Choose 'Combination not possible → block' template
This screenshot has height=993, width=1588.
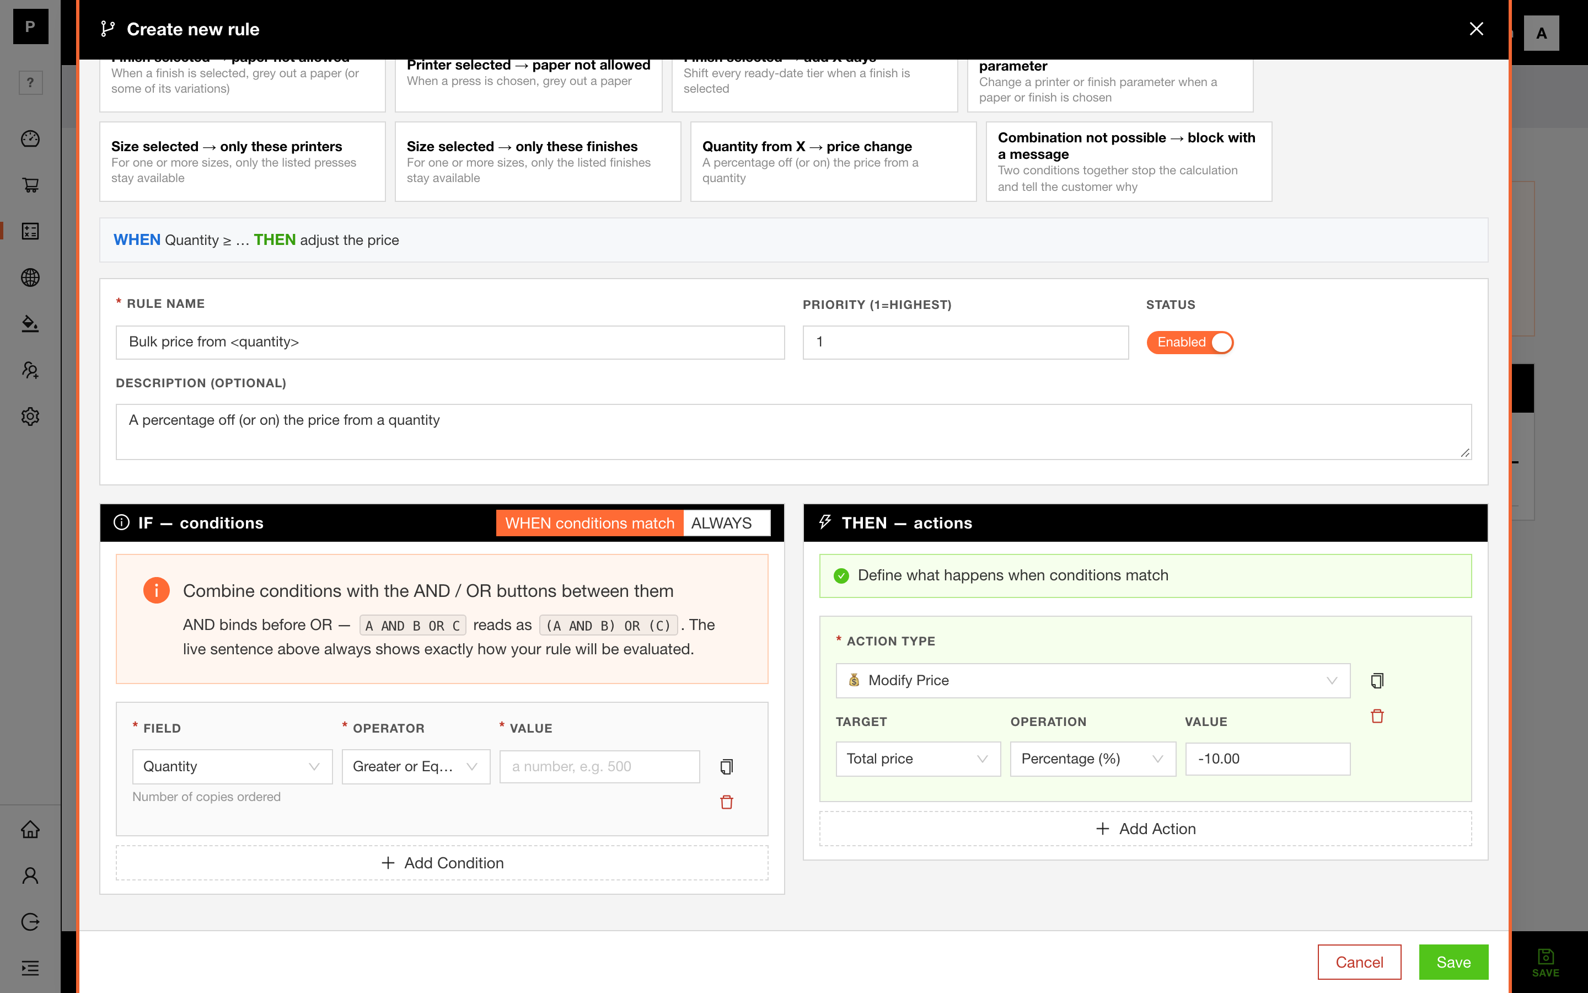pos(1129,162)
